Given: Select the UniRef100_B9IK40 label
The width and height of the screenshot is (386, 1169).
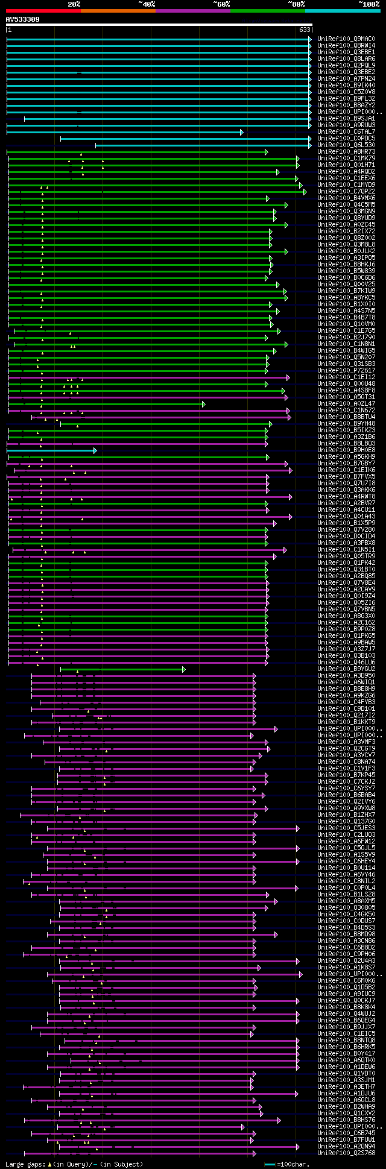Looking at the screenshot, I should click(x=346, y=86).
